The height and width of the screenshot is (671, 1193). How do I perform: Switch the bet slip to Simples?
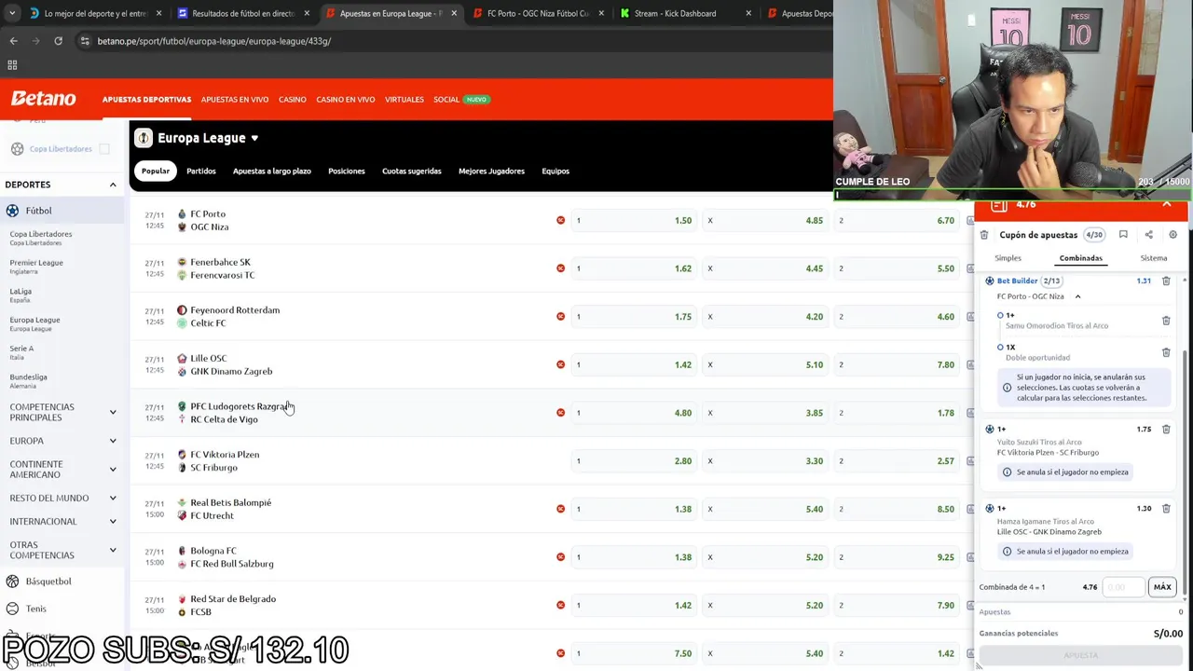[x=1008, y=258]
